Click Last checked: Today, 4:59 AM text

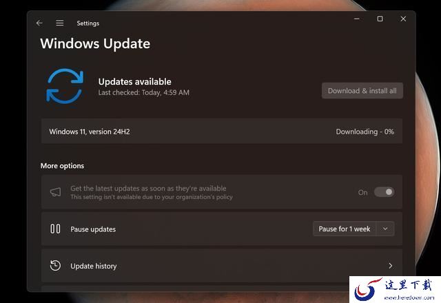[144, 92]
